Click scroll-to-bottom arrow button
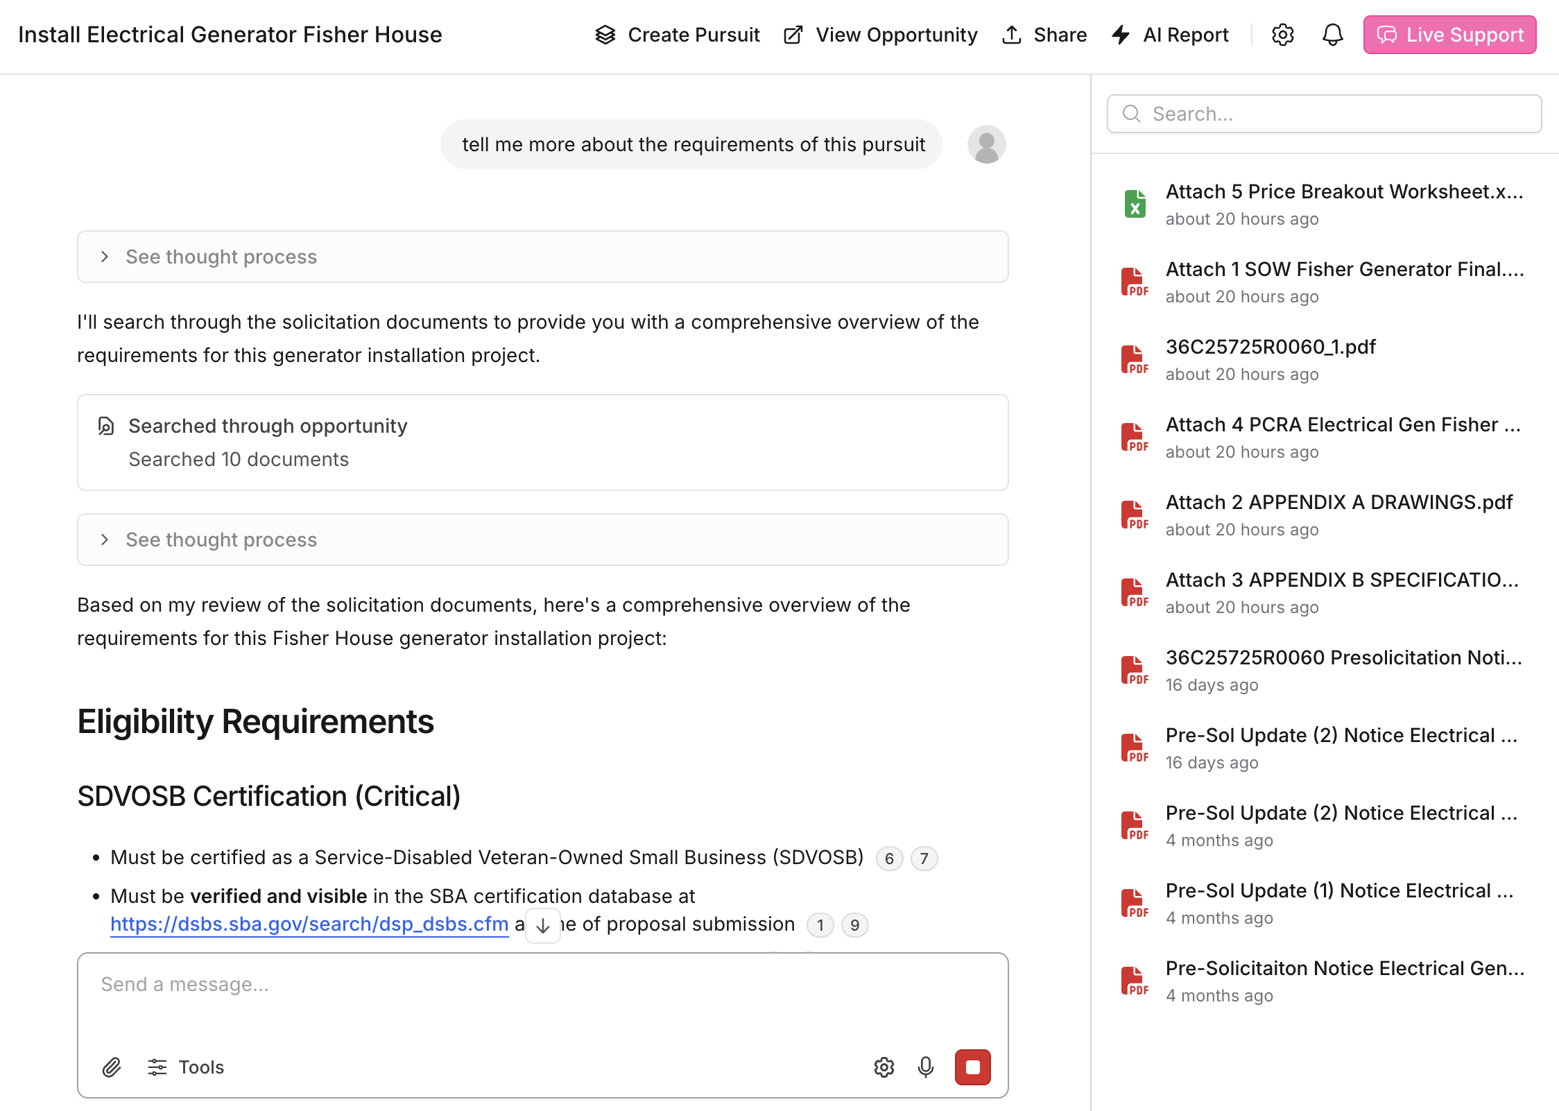Image resolution: width=1559 pixels, height=1111 pixels. pyautogui.click(x=543, y=925)
